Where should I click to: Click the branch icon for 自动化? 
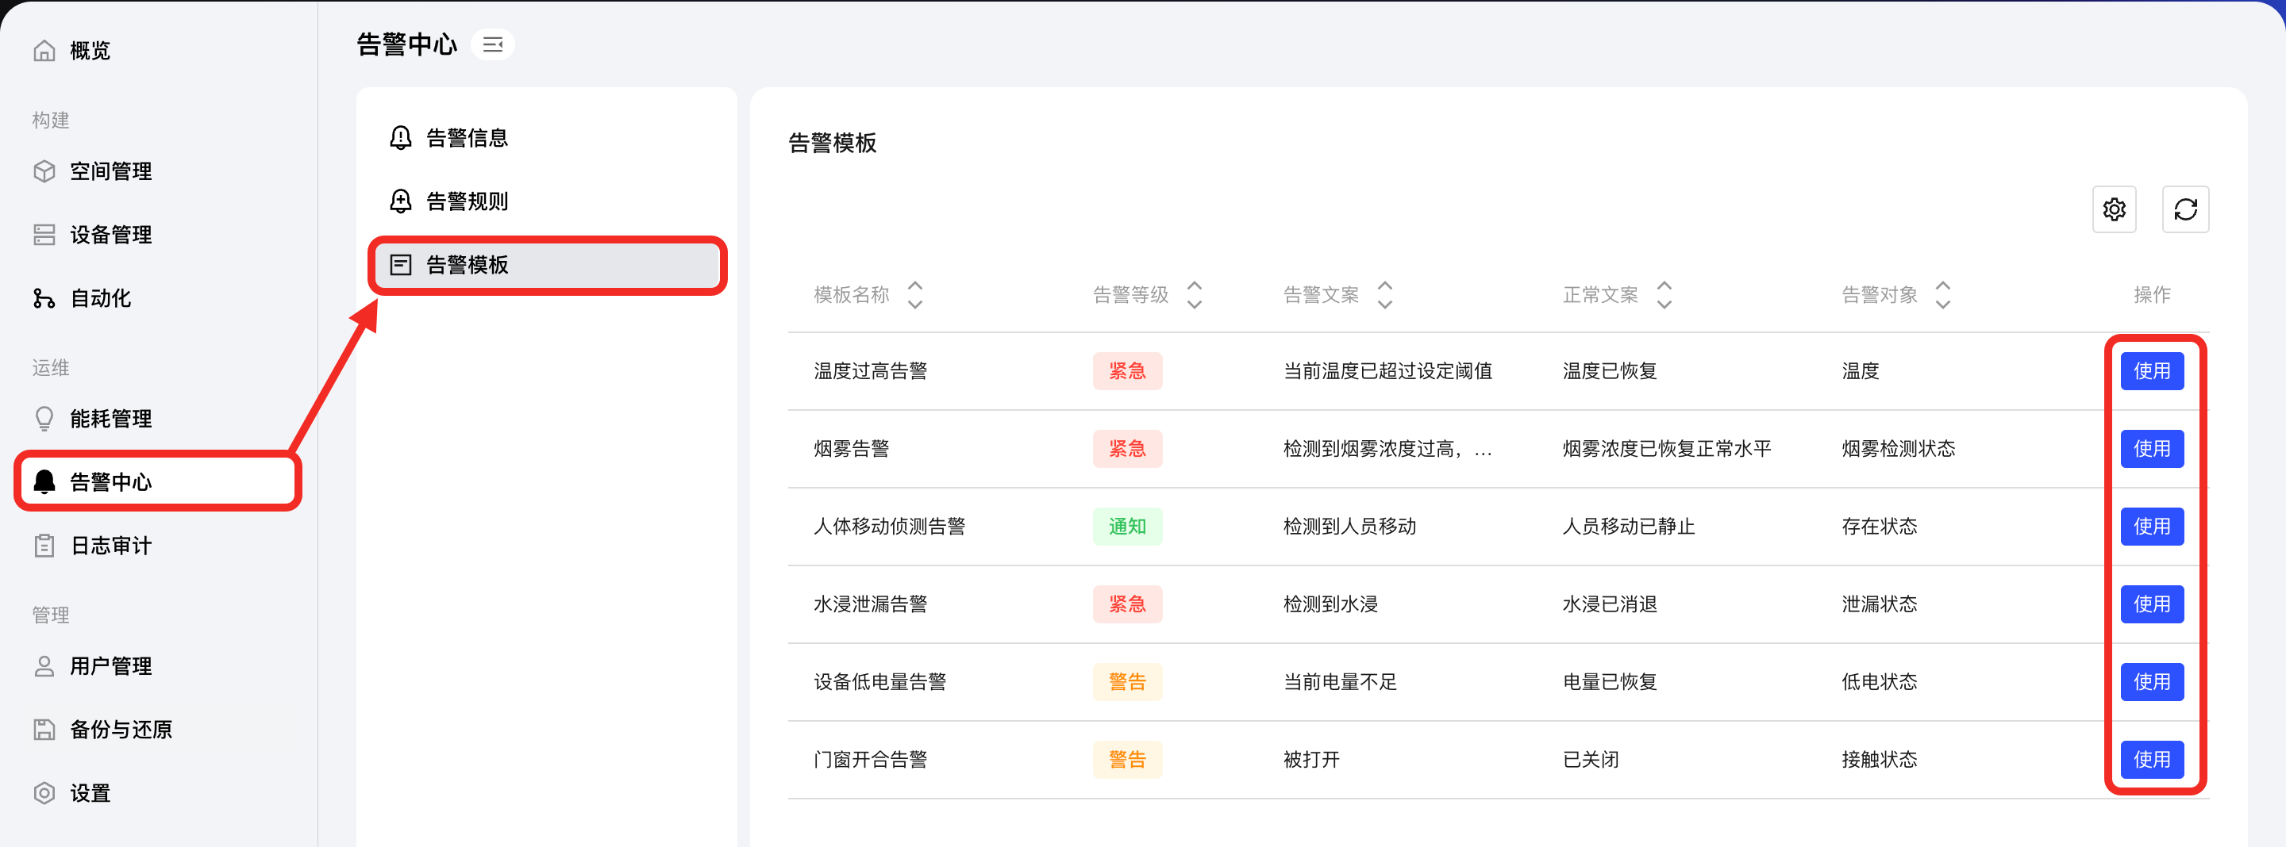coord(44,298)
